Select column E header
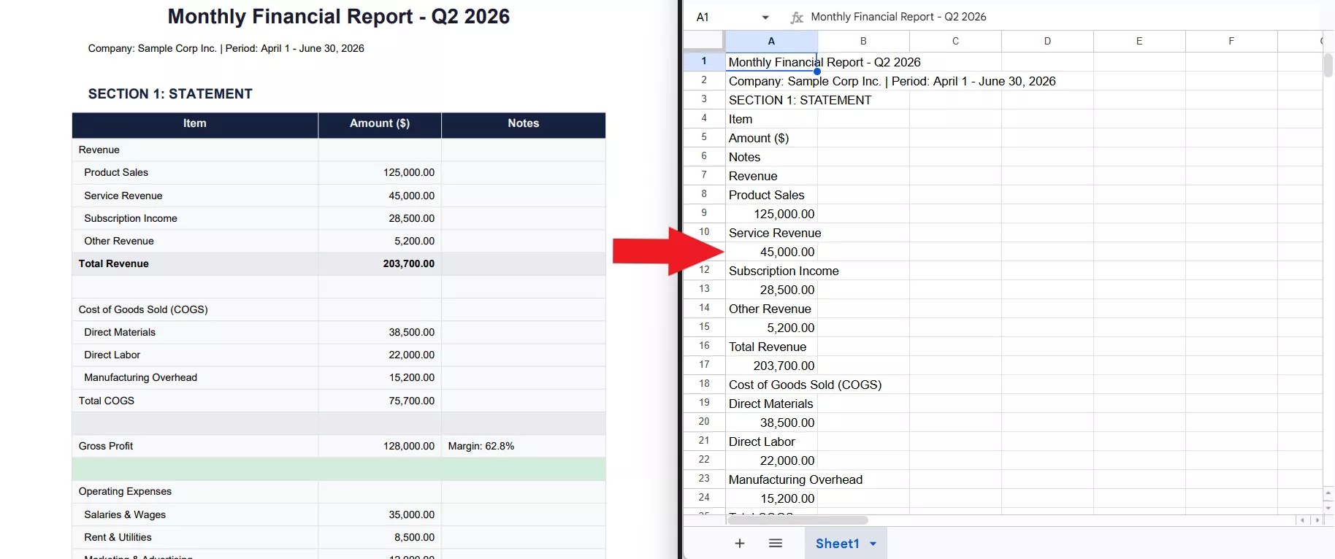Screen dimensions: 1335x559 click(1139, 41)
